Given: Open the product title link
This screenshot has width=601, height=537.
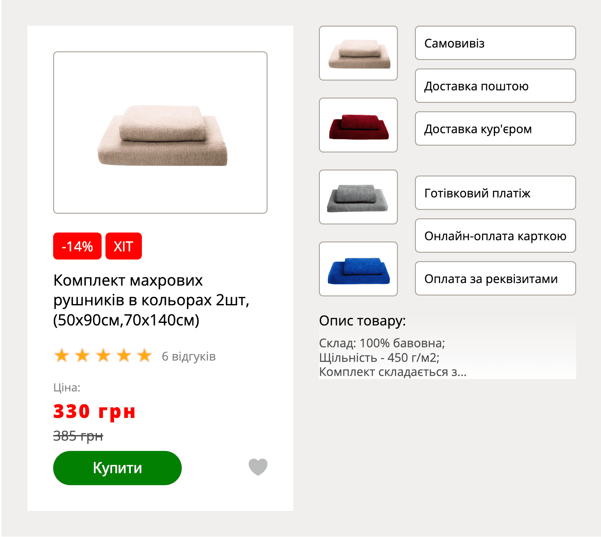Looking at the screenshot, I should point(151,300).
